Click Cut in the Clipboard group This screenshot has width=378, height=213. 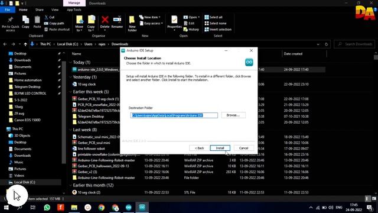(x=50, y=17)
